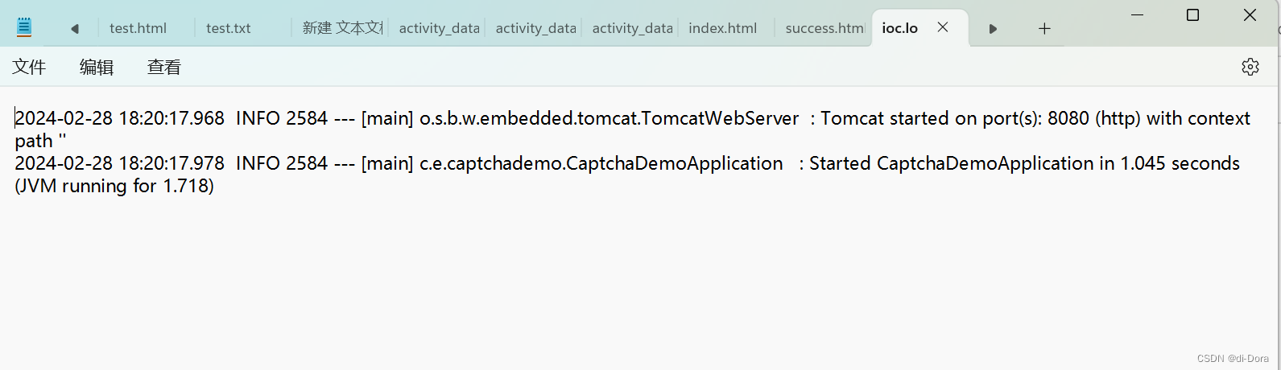This screenshot has height=370, width=1281.
Task: Close the ioc.lo tab
Action: pyautogui.click(x=943, y=27)
